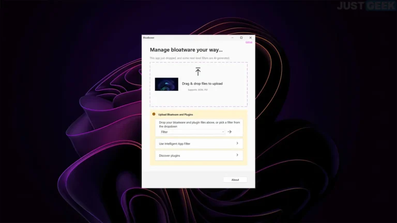Click the About button
The image size is (397, 223).
[x=235, y=180]
